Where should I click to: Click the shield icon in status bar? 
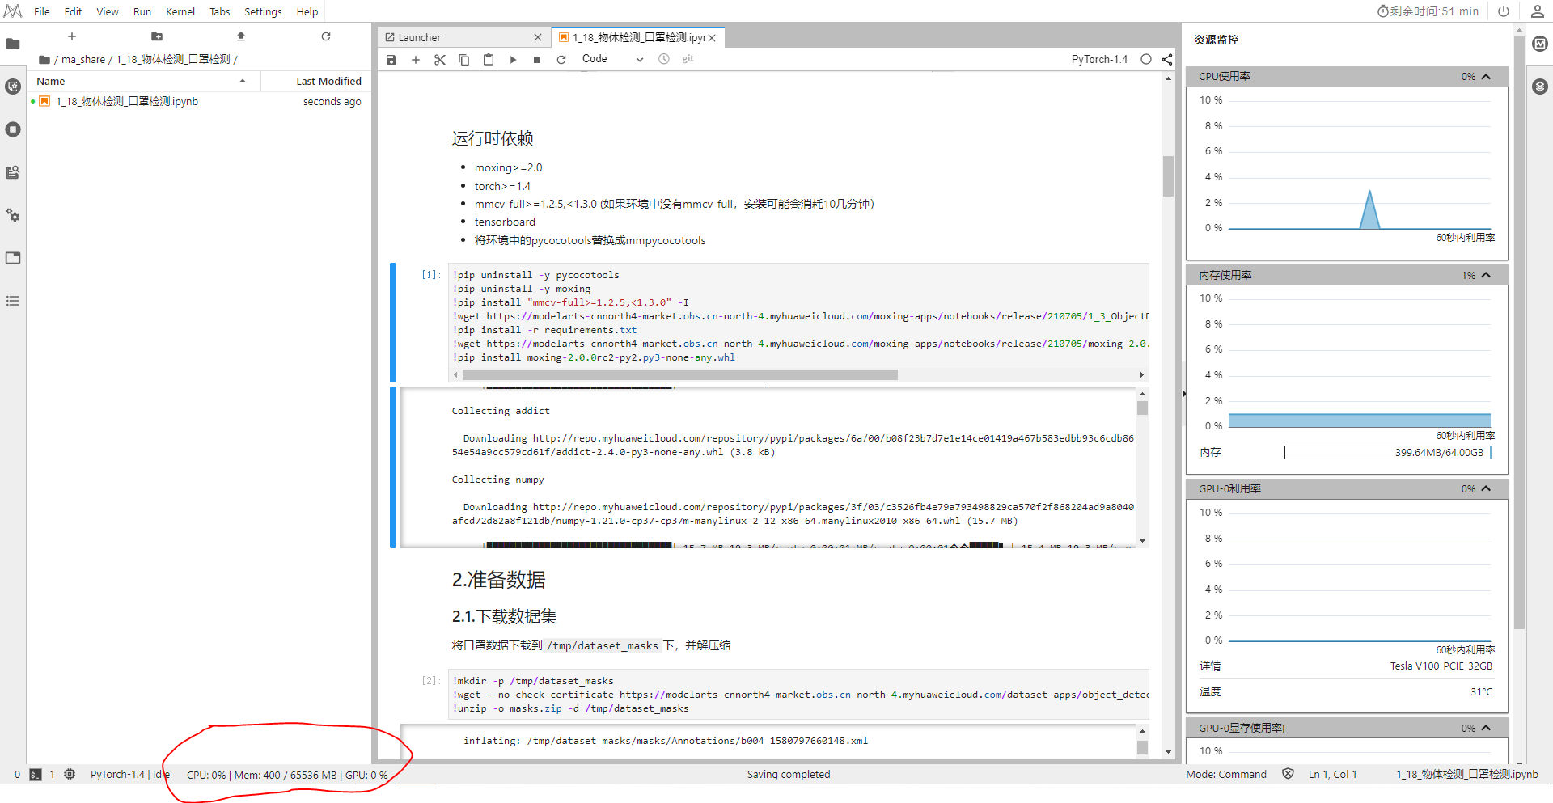[x=1288, y=774]
